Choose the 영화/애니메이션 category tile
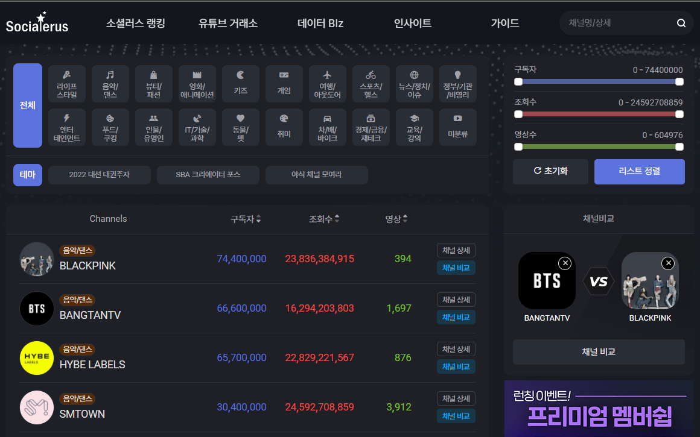Screen dimensions: 700x437 [x=197, y=84]
